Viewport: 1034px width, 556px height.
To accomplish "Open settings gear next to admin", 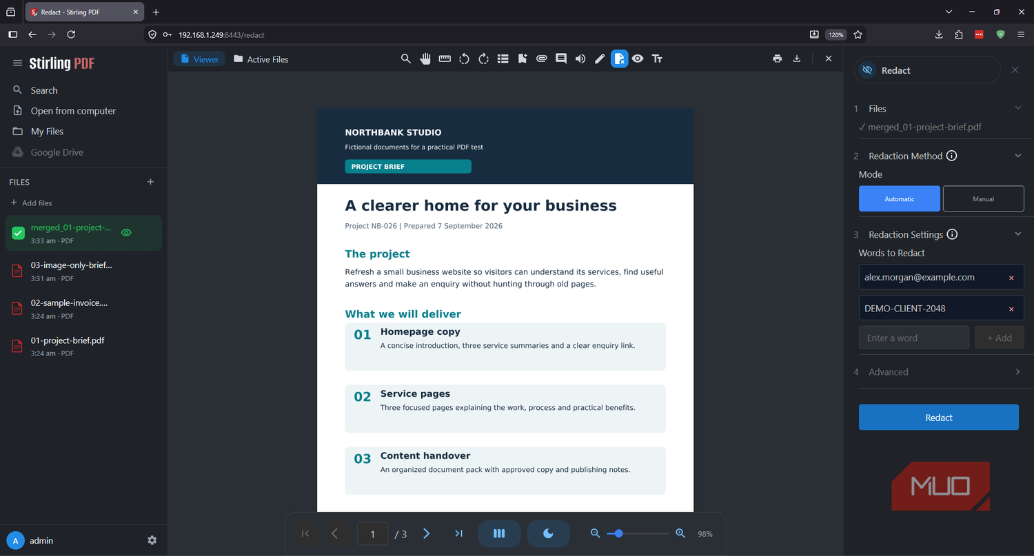I will click(152, 541).
